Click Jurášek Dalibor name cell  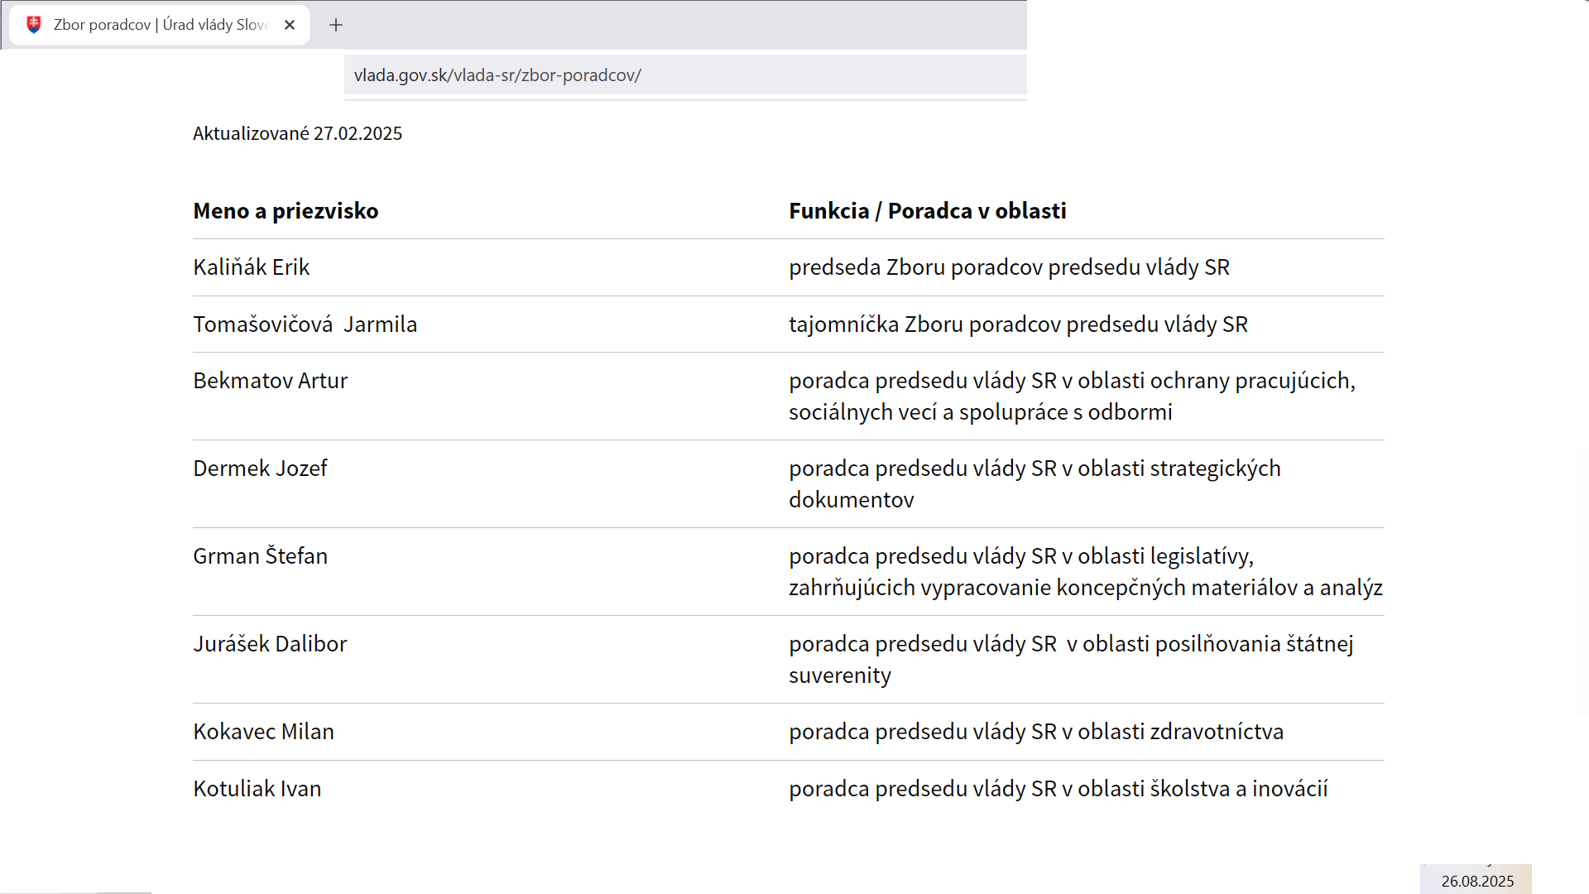(x=270, y=644)
